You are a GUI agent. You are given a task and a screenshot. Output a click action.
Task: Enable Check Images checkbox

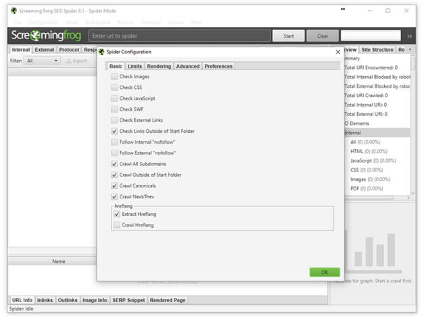[x=114, y=76]
